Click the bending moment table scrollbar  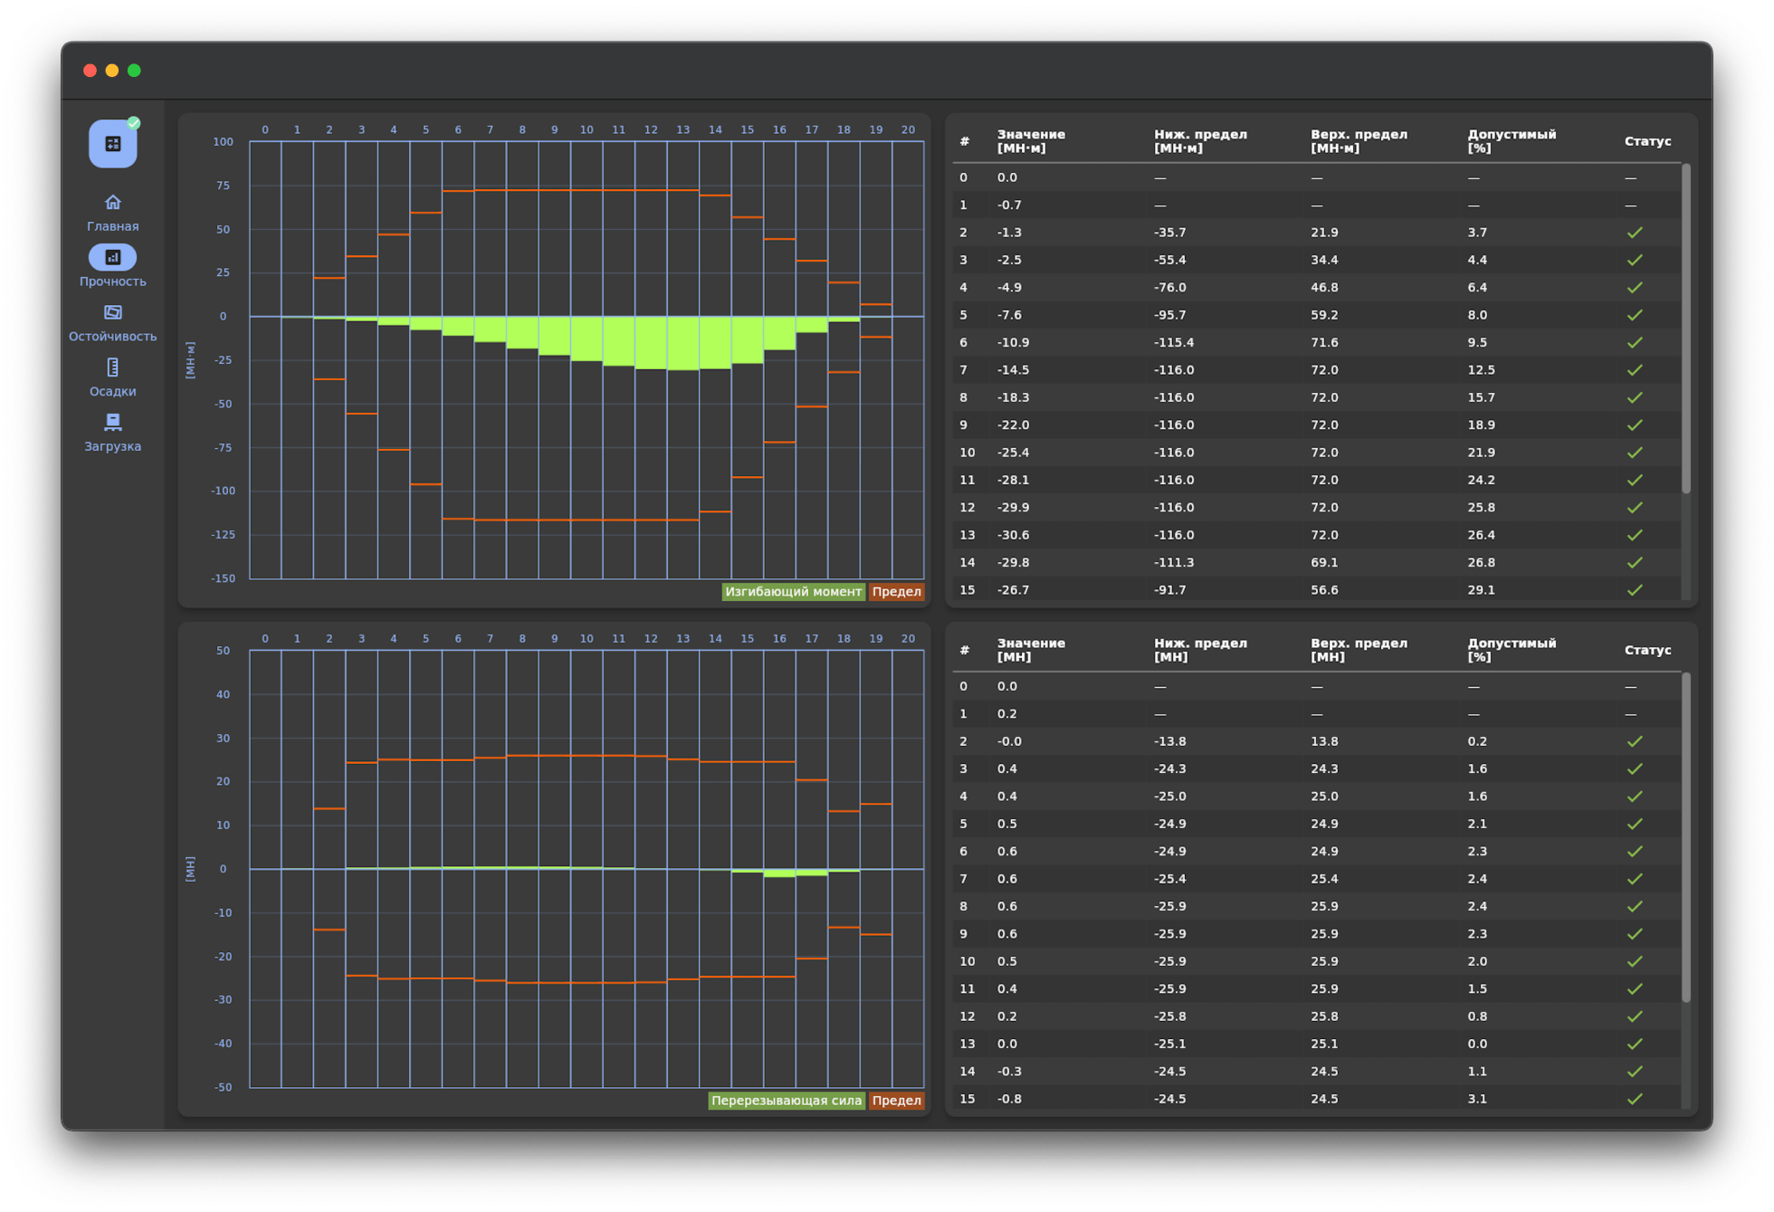pos(1686,329)
